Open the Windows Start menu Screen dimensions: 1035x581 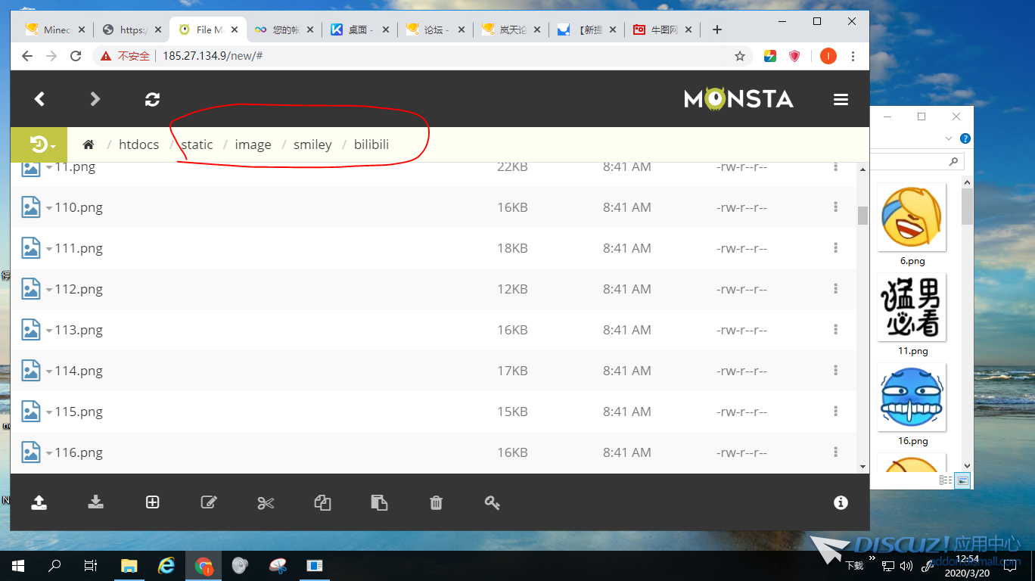click(17, 565)
